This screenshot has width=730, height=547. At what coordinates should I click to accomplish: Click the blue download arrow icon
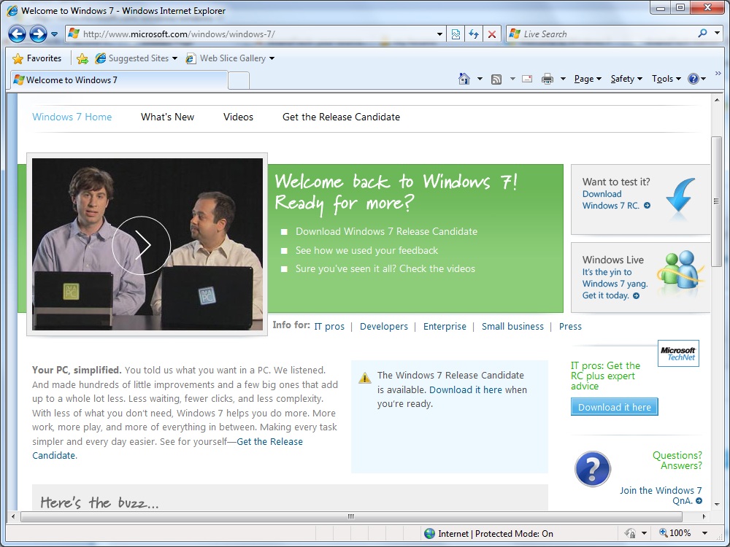(x=680, y=197)
